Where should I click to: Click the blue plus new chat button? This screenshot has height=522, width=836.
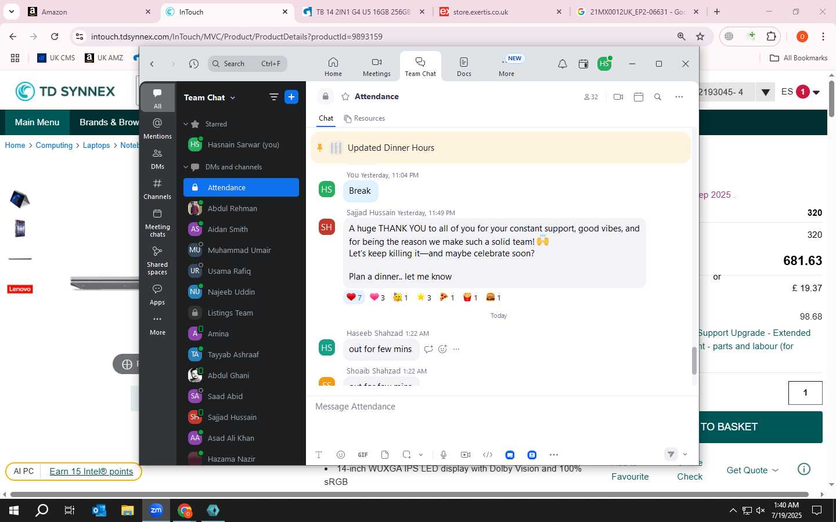[x=291, y=97]
